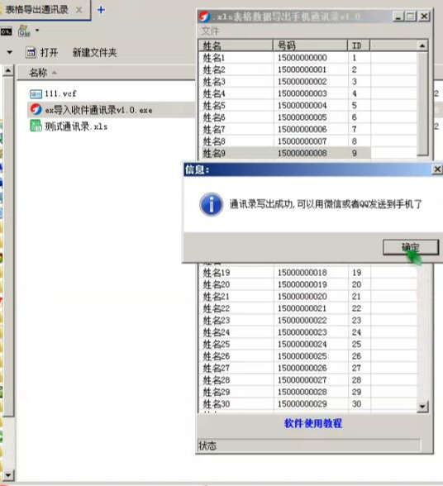This screenshot has height=486, width=443.
Task: Select the row 姓名2
Action: pyautogui.click(x=285, y=69)
